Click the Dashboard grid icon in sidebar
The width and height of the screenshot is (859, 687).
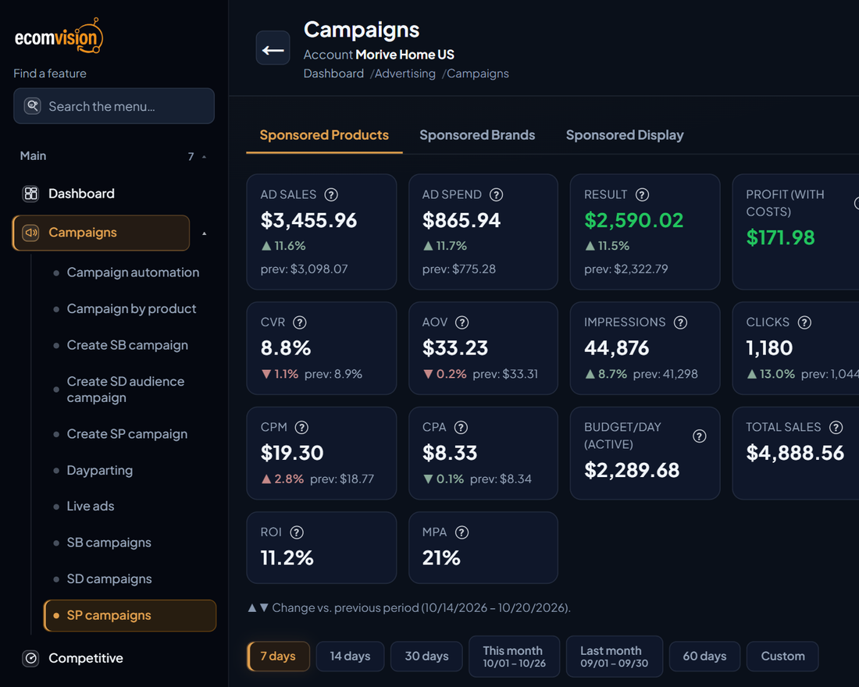pyautogui.click(x=30, y=194)
